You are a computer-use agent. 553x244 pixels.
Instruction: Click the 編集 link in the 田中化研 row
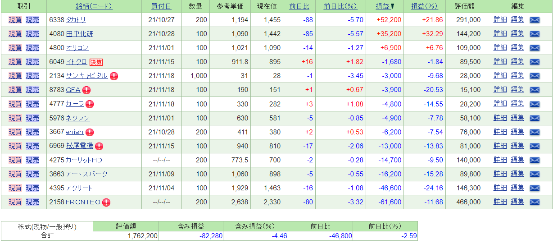pyautogui.click(x=517, y=34)
